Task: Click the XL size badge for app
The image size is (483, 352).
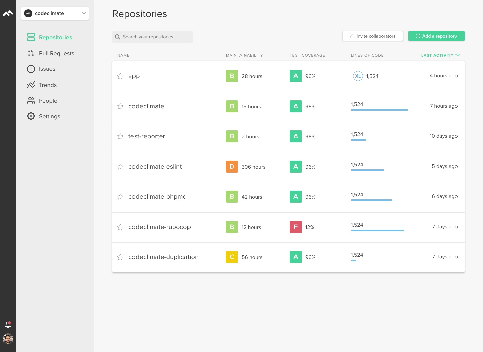Action: [358, 76]
